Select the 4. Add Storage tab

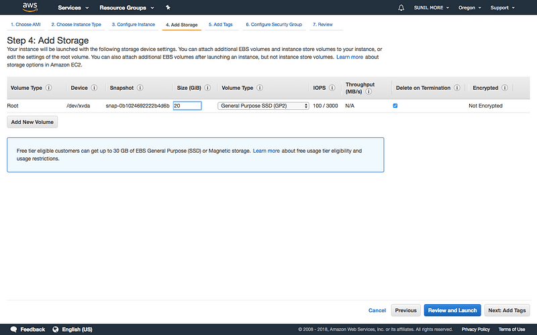(x=181, y=25)
